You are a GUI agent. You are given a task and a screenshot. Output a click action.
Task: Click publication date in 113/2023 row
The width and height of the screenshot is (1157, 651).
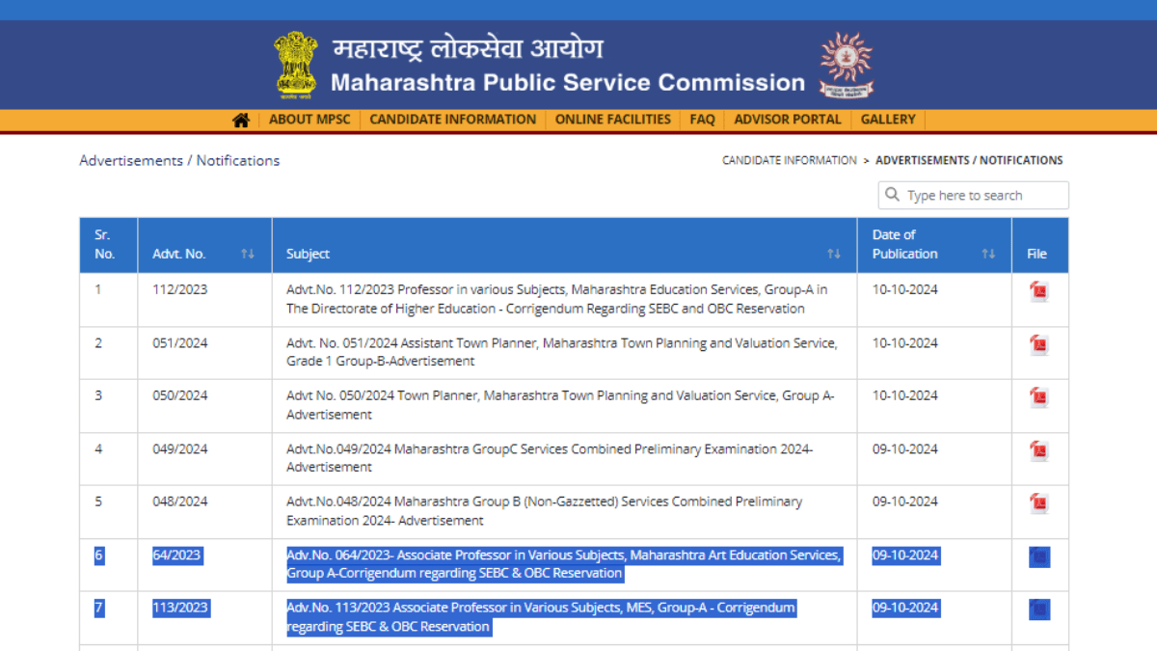coord(905,609)
